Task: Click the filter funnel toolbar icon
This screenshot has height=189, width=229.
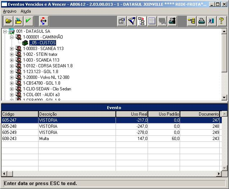Action: [132, 21]
